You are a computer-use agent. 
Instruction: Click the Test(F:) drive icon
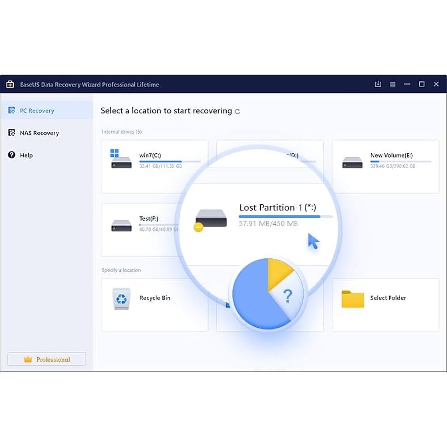122,226
